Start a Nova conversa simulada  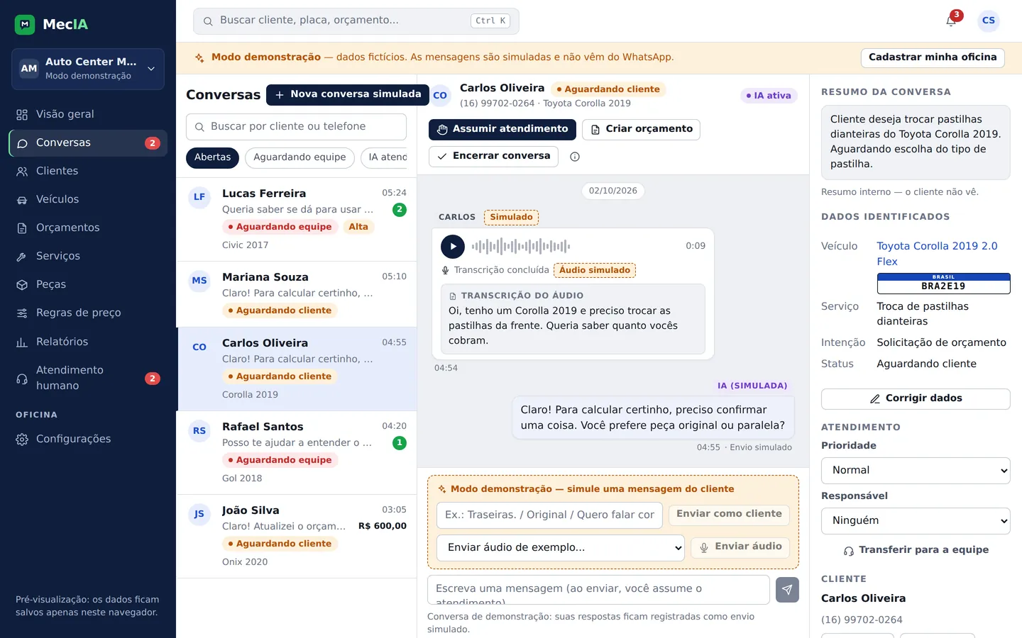point(348,94)
